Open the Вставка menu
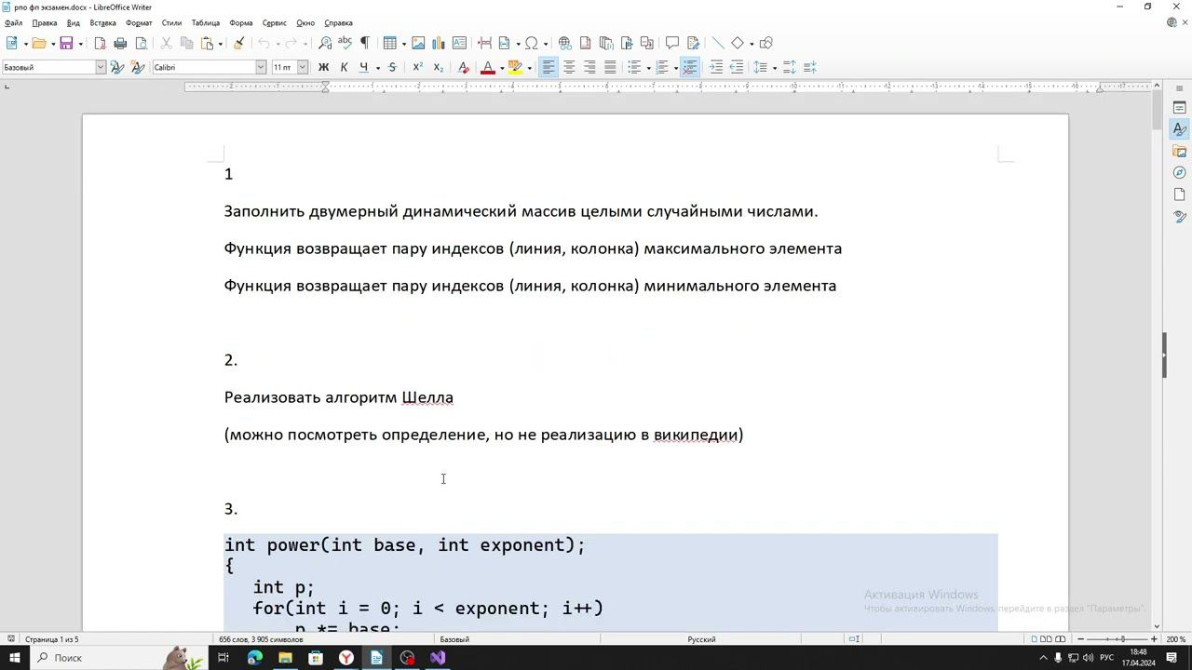 (102, 22)
